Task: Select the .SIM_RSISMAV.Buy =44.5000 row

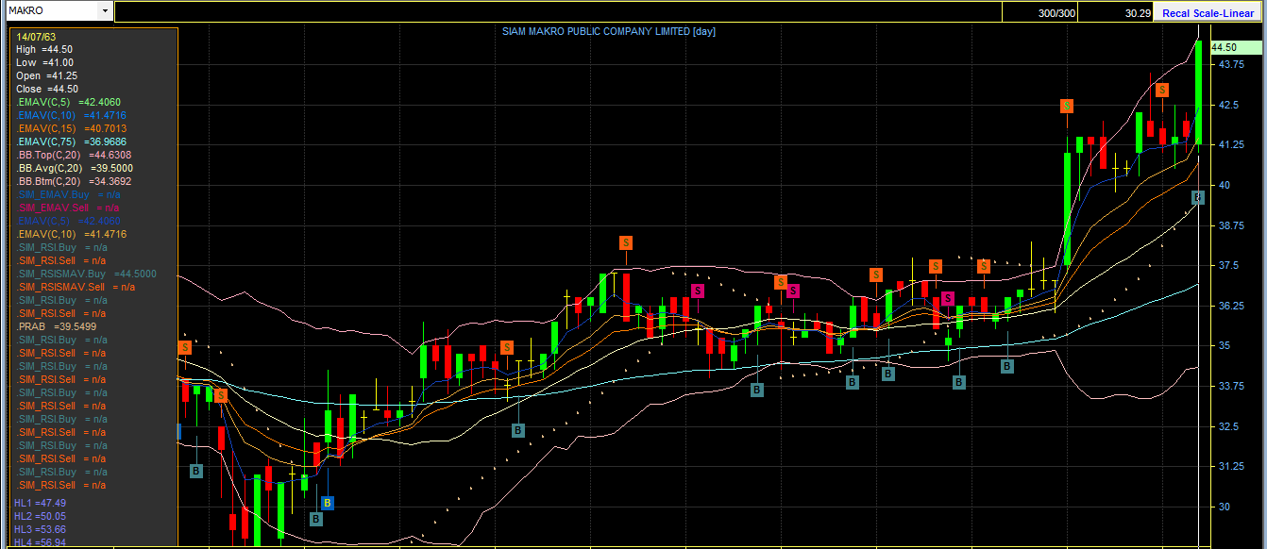Action: [x=86, y=274]
